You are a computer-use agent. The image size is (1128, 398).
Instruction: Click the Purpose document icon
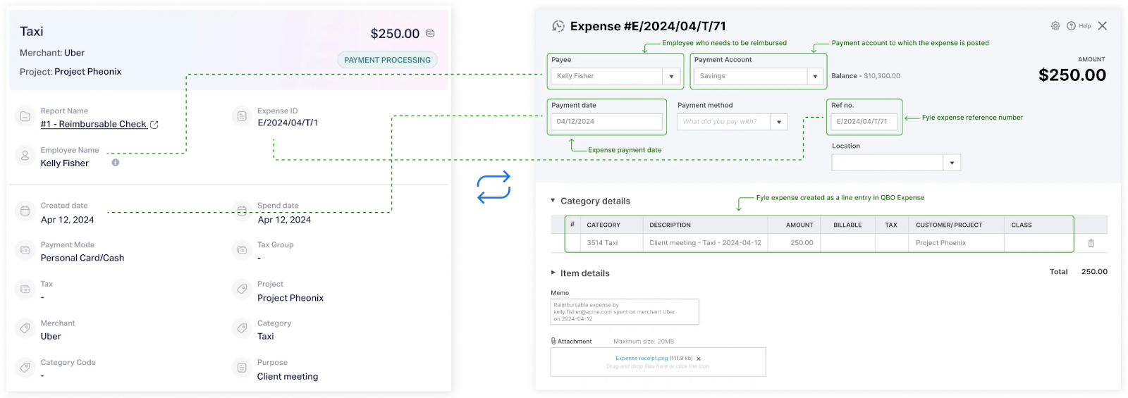click(242, 368)
